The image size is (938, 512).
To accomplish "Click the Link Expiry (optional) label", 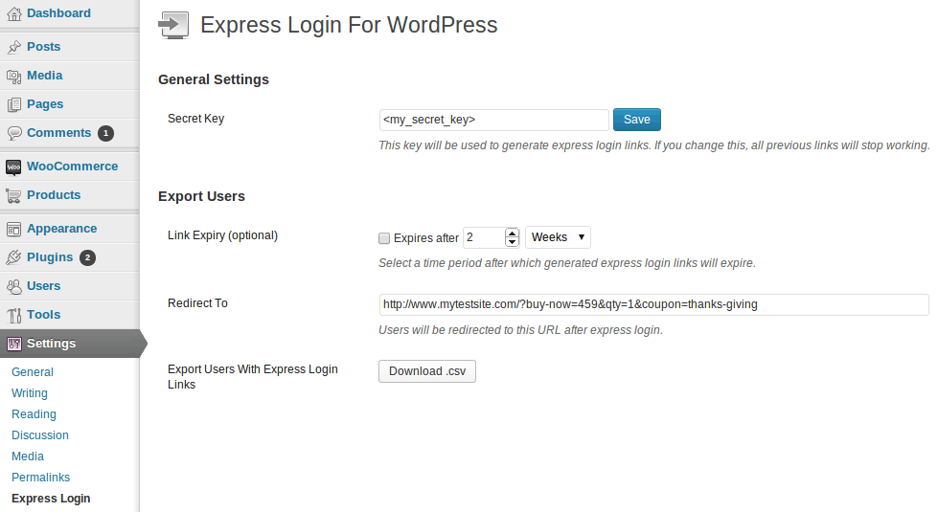I will click(x=222, y=235).
